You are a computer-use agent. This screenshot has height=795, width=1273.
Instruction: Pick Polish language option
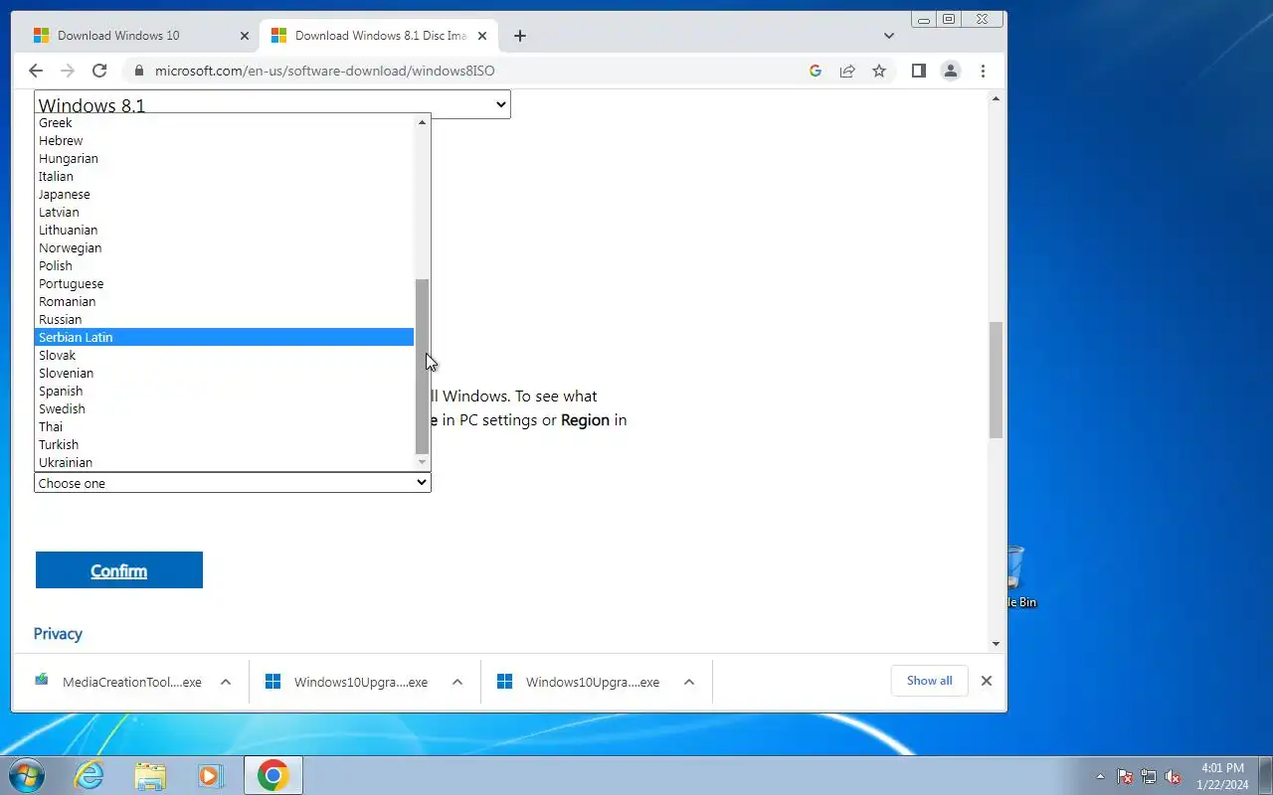(224, 266)
